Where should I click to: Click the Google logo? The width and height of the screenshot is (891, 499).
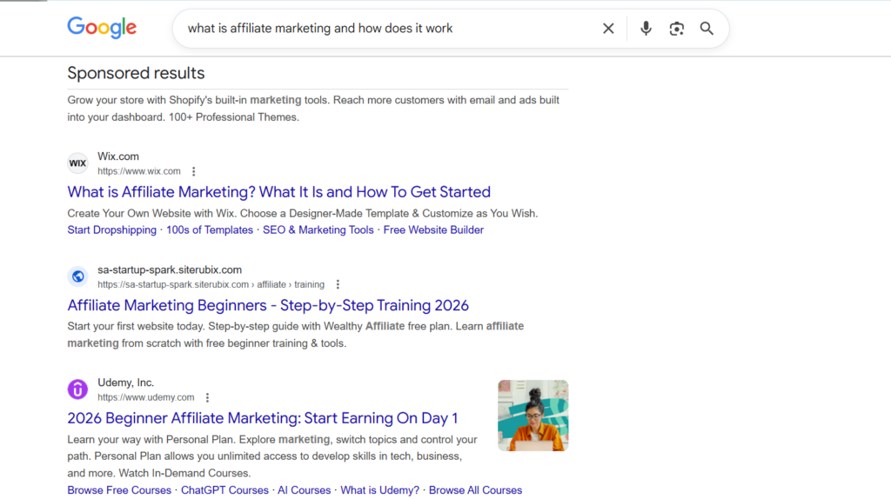click(102, 27)
